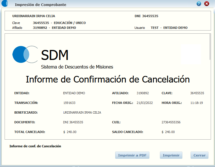This screenshot has width=215, height=167.
Task: Click Usuario TEST - ENTIDAD DEMO text
Action: pos(169,28)
